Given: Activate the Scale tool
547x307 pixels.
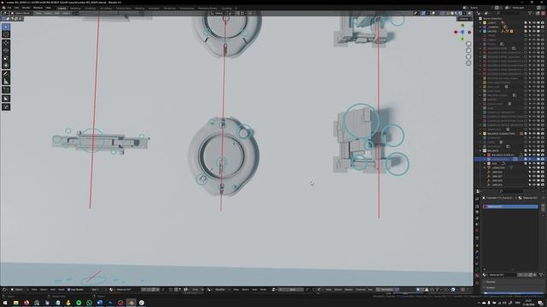Looking at the screenshot, I should coord(6,58).
